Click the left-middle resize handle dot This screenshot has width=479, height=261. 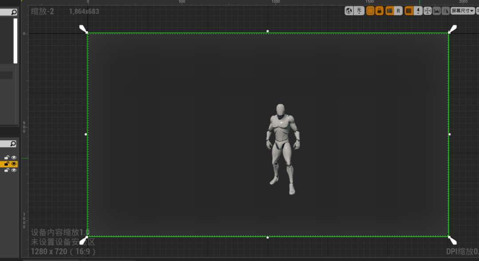click(x=86, y=134)
